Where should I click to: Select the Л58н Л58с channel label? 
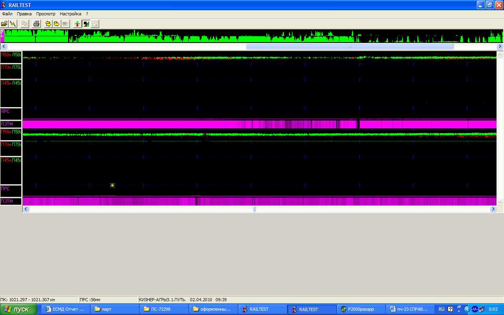(11, 55)
